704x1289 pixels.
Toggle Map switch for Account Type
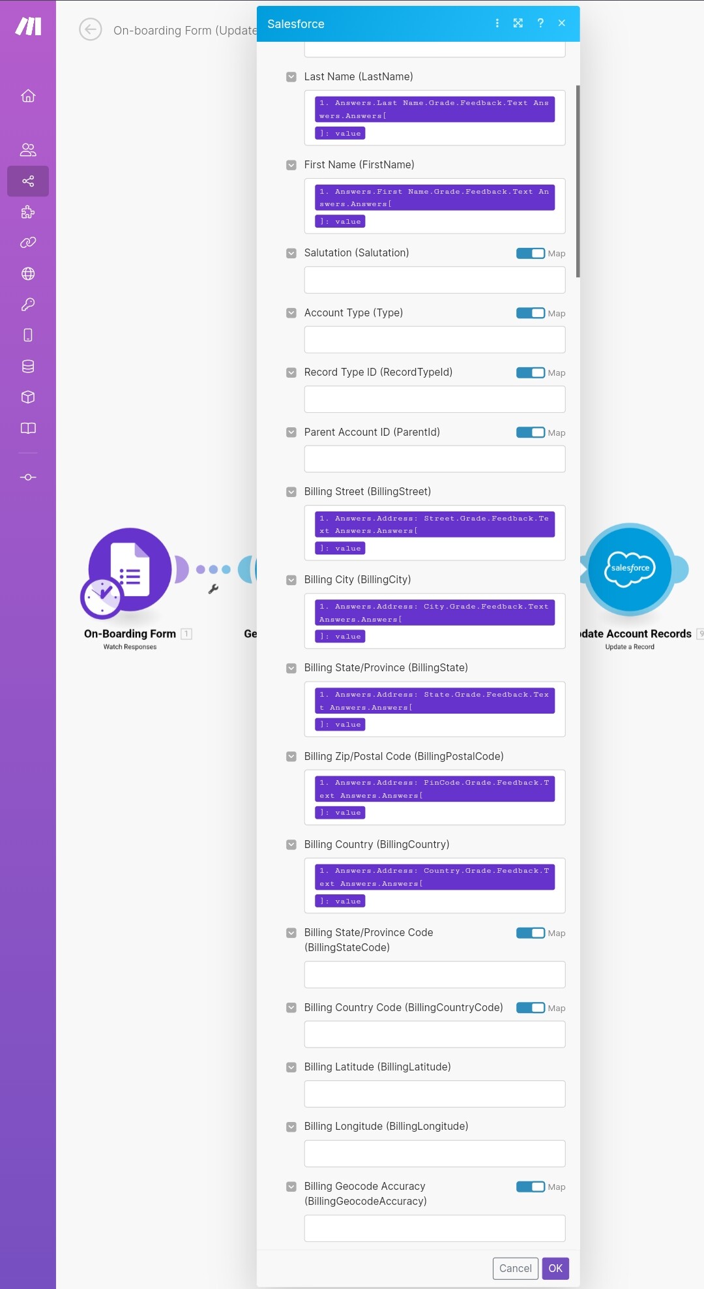tap(531, 313)
